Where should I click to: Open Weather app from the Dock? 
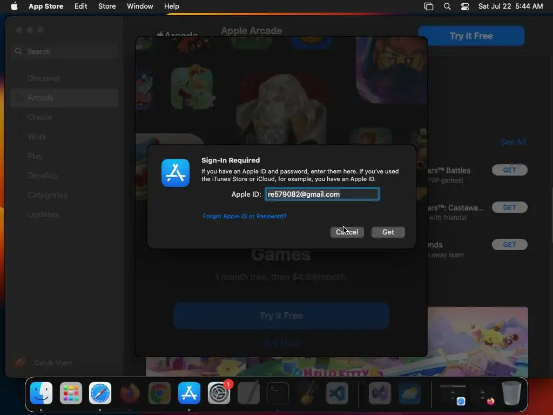pyautogui.click(x=409, y=393)
